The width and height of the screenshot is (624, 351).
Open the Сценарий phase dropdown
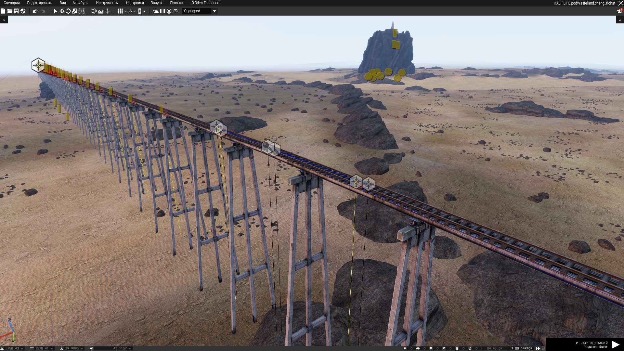(200, 11)
